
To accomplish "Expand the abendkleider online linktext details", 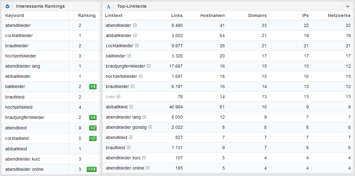I will 148,168.
